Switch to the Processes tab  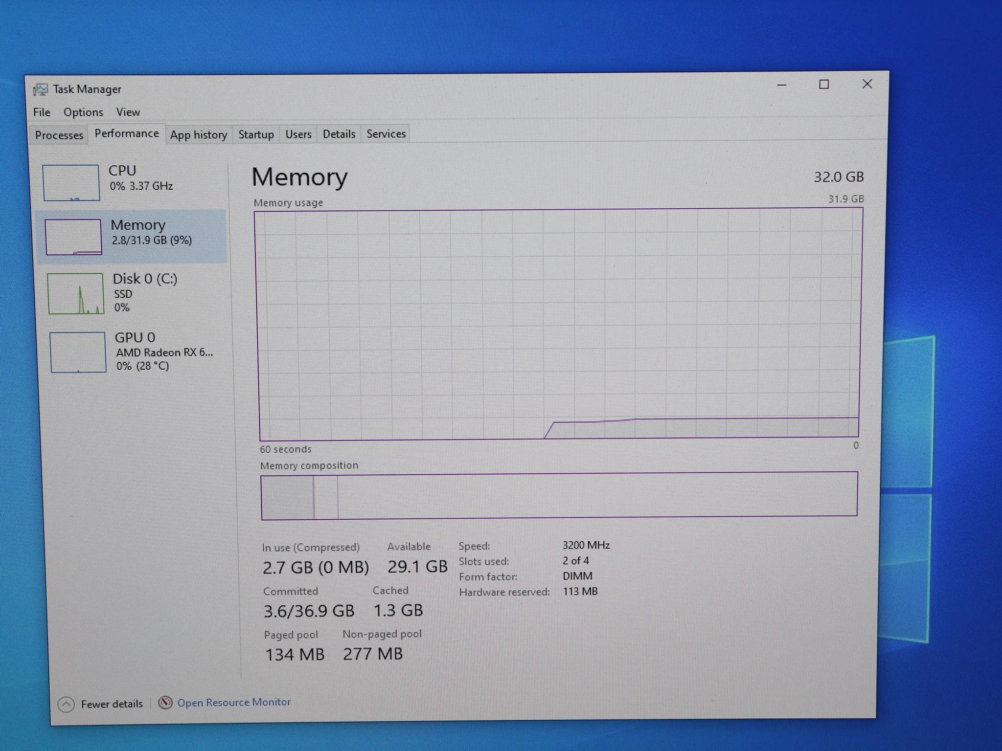click(59, 135)
